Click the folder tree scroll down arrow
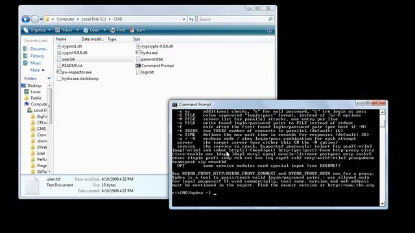The image size is (415, 233). 49,172
